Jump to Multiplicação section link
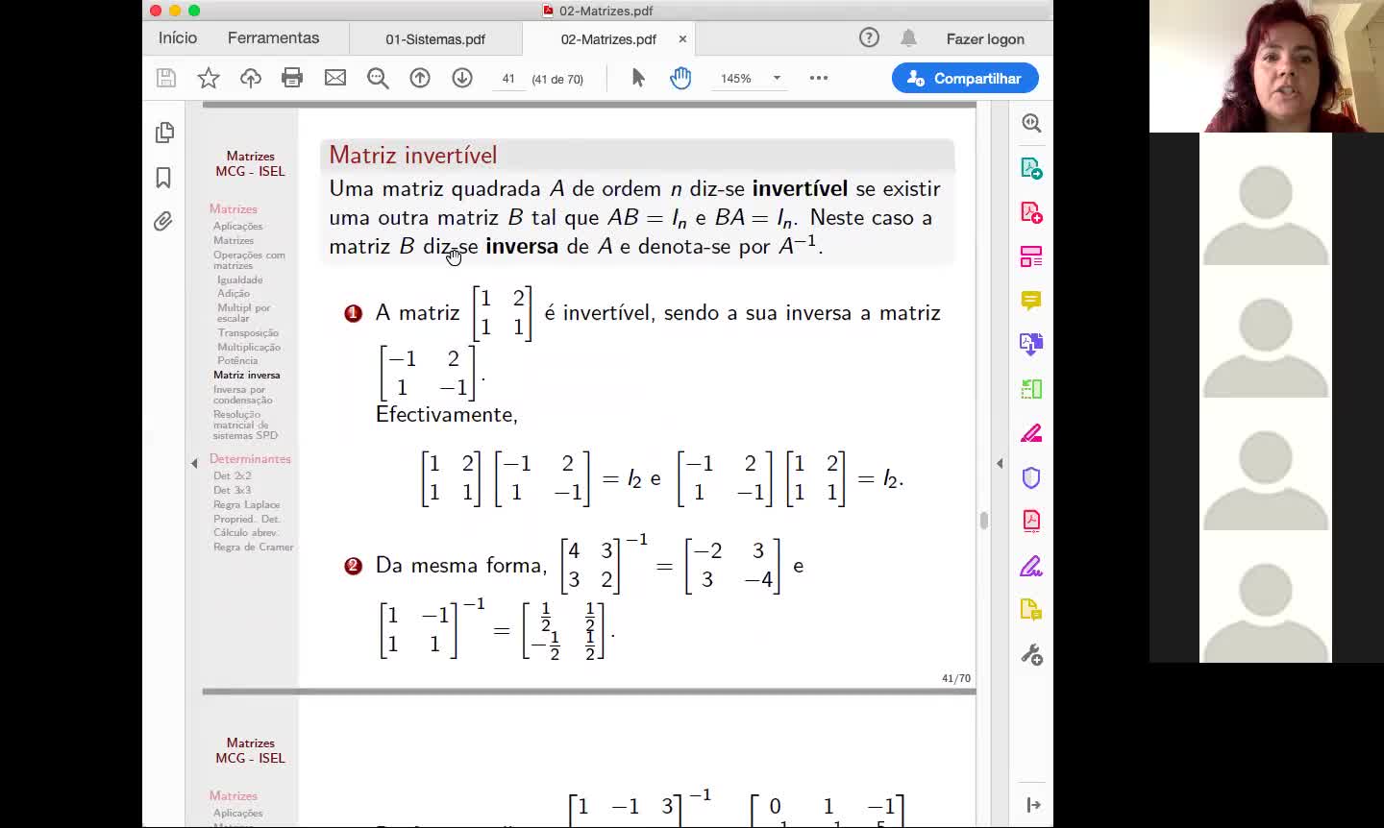The image size is (1384, 828). (x=249, y=348)
